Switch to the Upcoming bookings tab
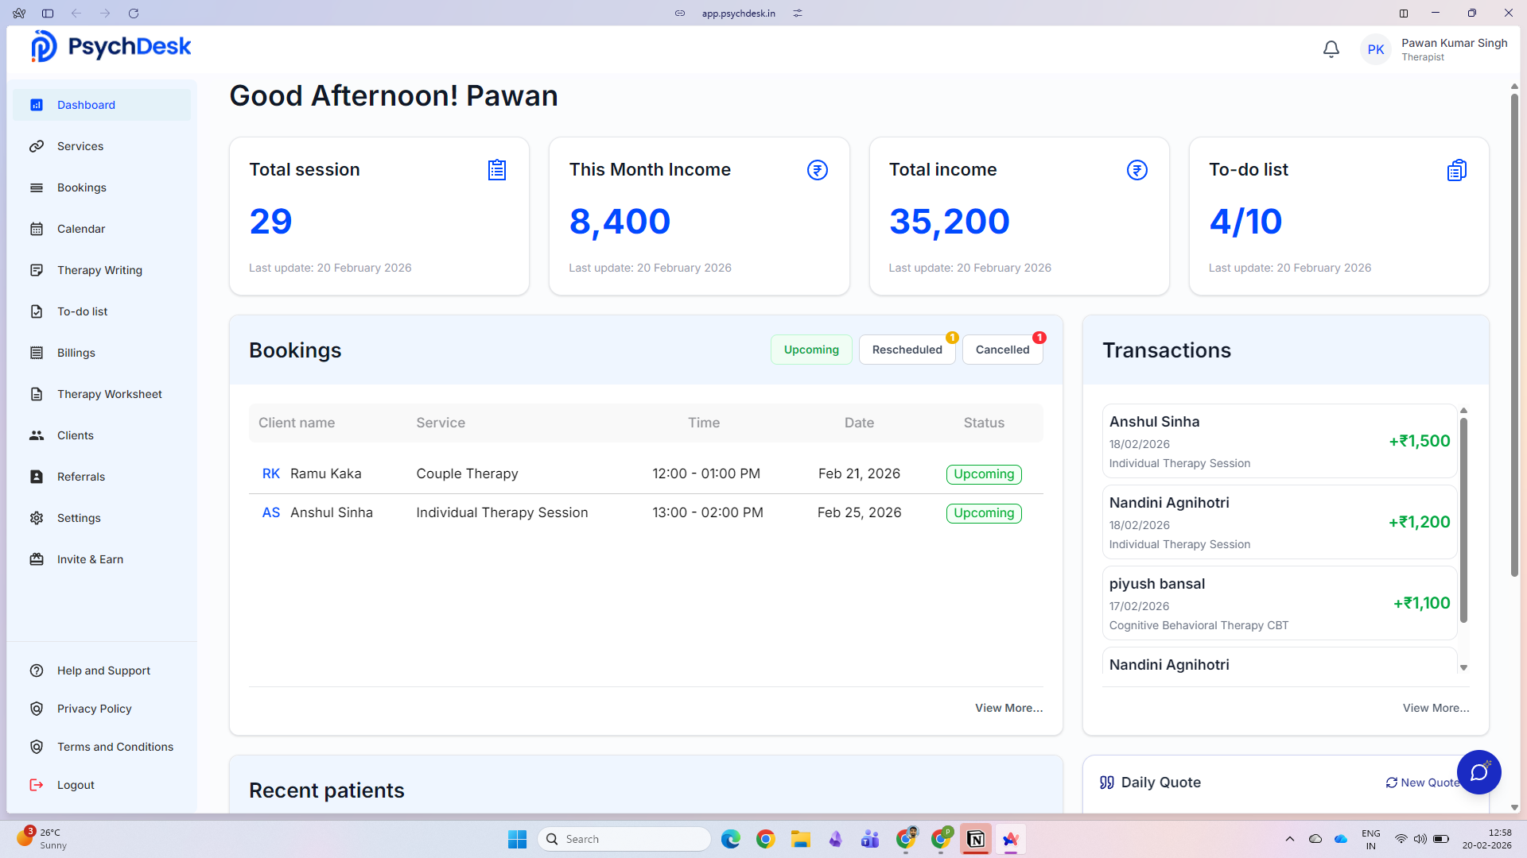The image size is (1527, 858). [810, 350]
